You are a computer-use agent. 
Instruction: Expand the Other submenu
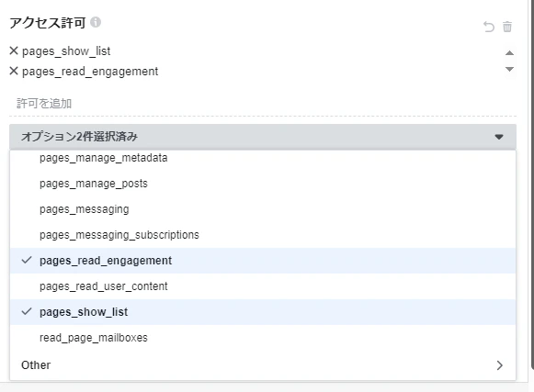(263, 365)
